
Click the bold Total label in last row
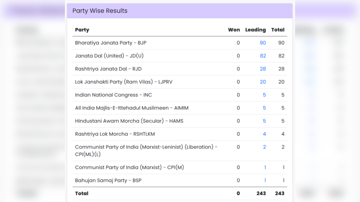82,193
